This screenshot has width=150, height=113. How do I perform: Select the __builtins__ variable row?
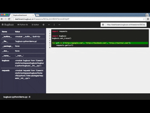click(x=23, y=37)
